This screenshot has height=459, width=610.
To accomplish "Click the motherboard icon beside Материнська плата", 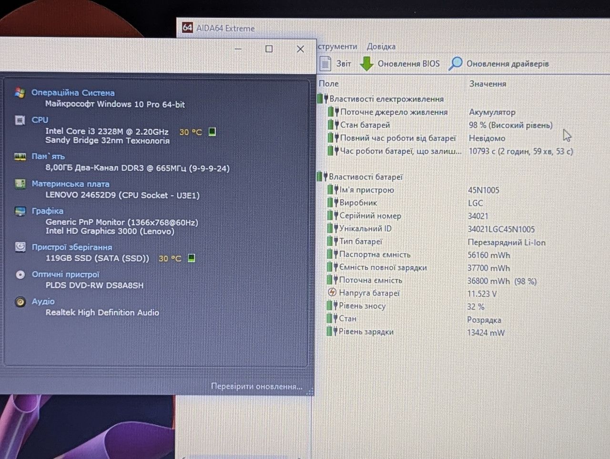I will [x=20, y=184].
